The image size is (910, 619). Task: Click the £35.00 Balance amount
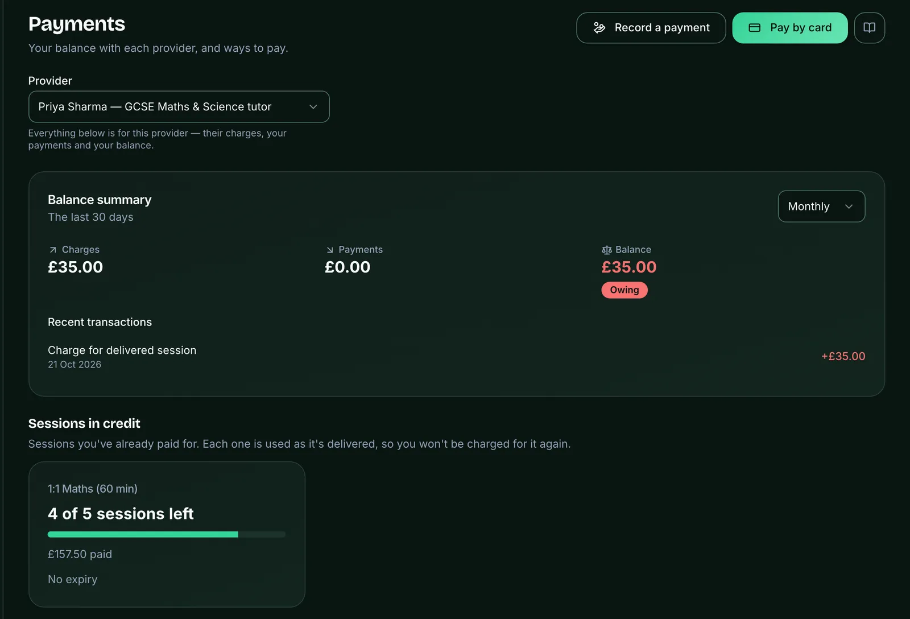[x=629, y=267]
